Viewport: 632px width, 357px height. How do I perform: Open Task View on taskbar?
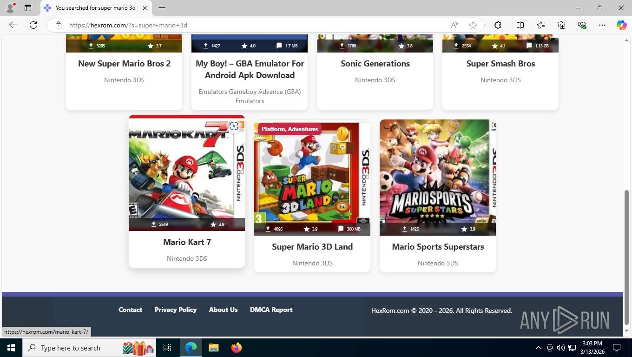pyautogui.click(x=167, y=348)
